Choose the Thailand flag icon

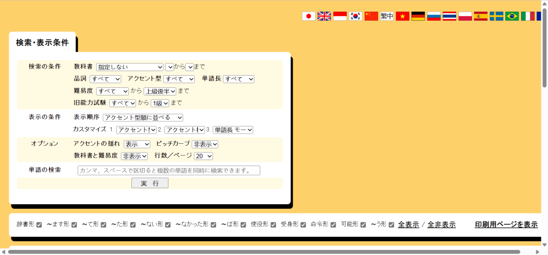click(450, 16)
